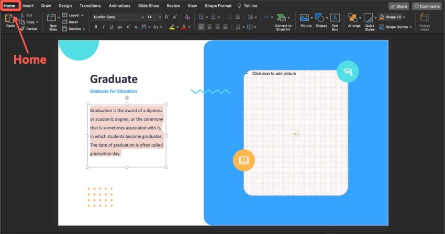Switch to the Insert tab
The height and width of the screenshot is (234, 445).
pyautogui.click(x=28, y=6)
